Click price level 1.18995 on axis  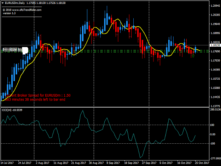(215, 33)
